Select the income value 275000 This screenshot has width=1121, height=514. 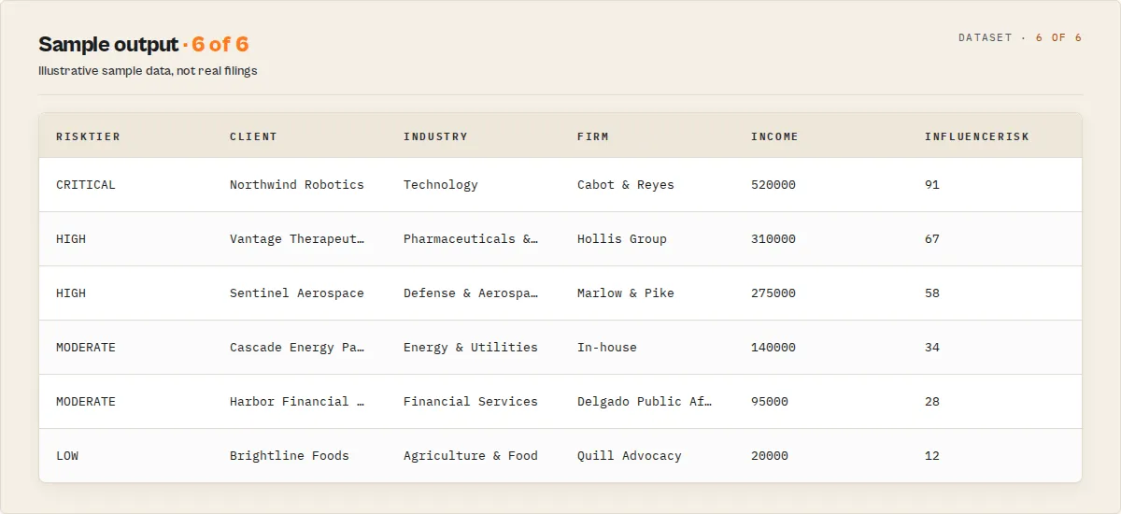point(773,293)
